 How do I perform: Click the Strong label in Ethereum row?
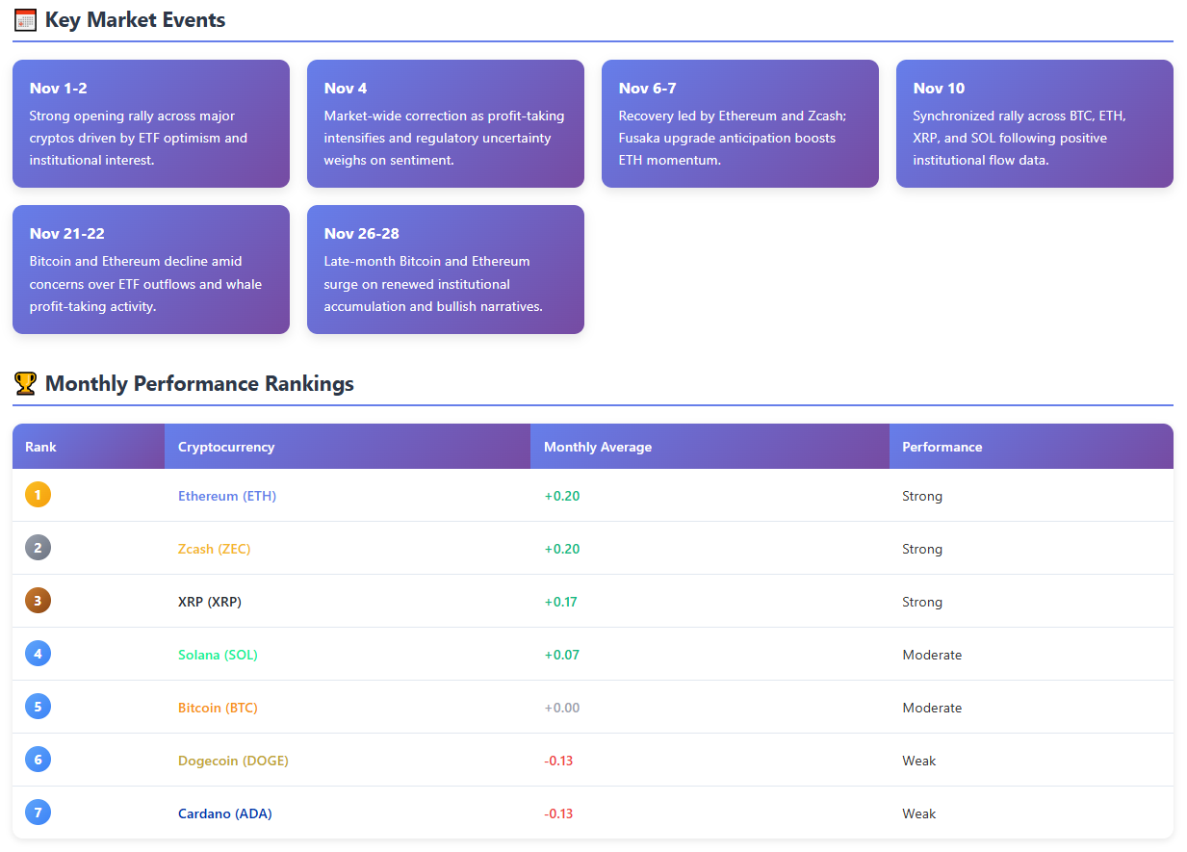[x=922, y=496]
